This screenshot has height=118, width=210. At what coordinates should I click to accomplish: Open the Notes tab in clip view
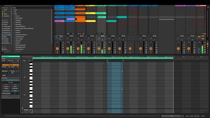10,80
